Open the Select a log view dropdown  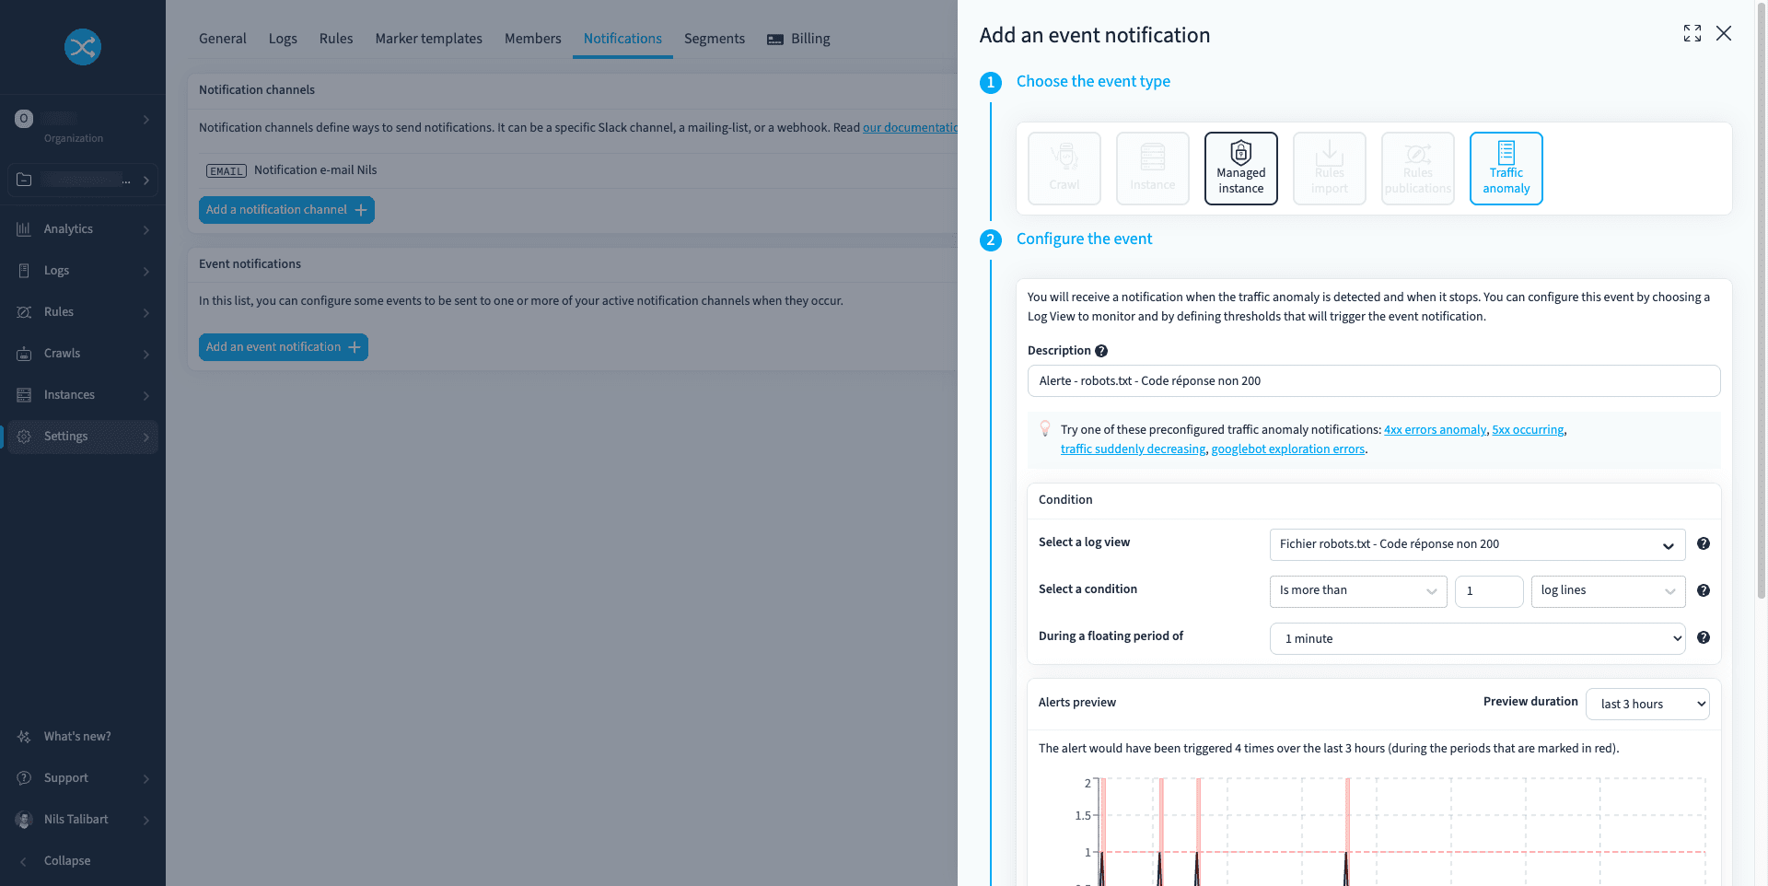tap(1477, 544)
